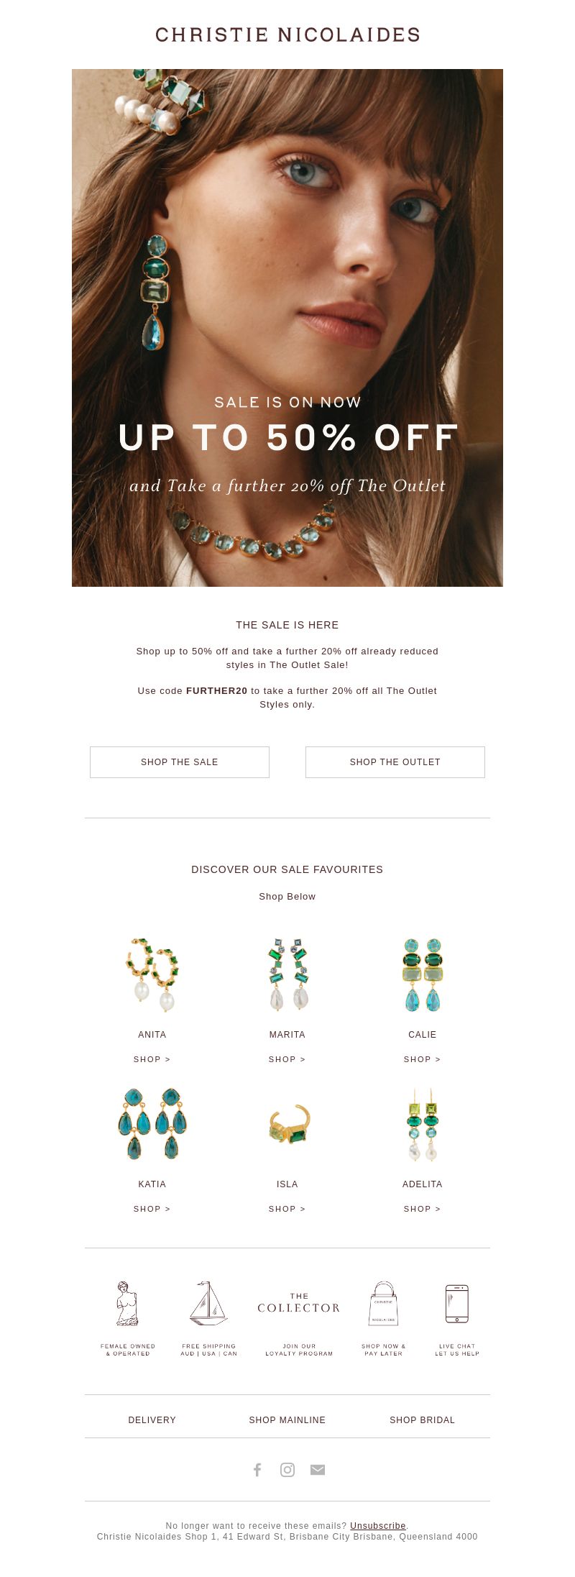The width and height of the screenshot is (575, 1577).
Task: Click the Unsubscribe link
Action: [x=378, y=1525]
